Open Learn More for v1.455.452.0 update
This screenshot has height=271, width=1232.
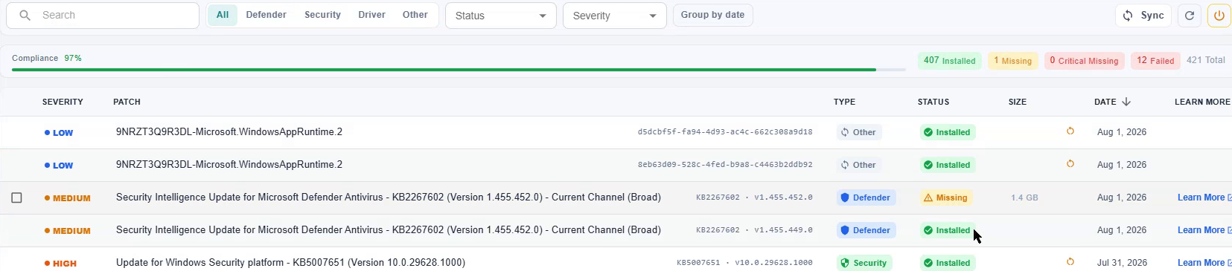click(x=1204, y=197)
